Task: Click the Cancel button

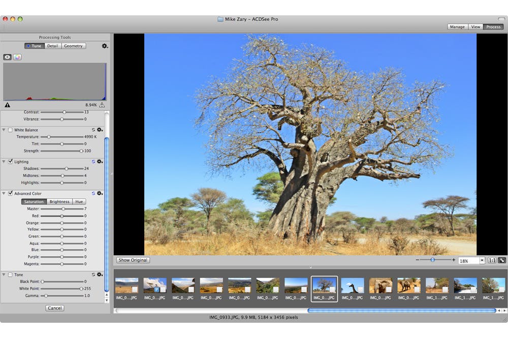Action: 55,308
